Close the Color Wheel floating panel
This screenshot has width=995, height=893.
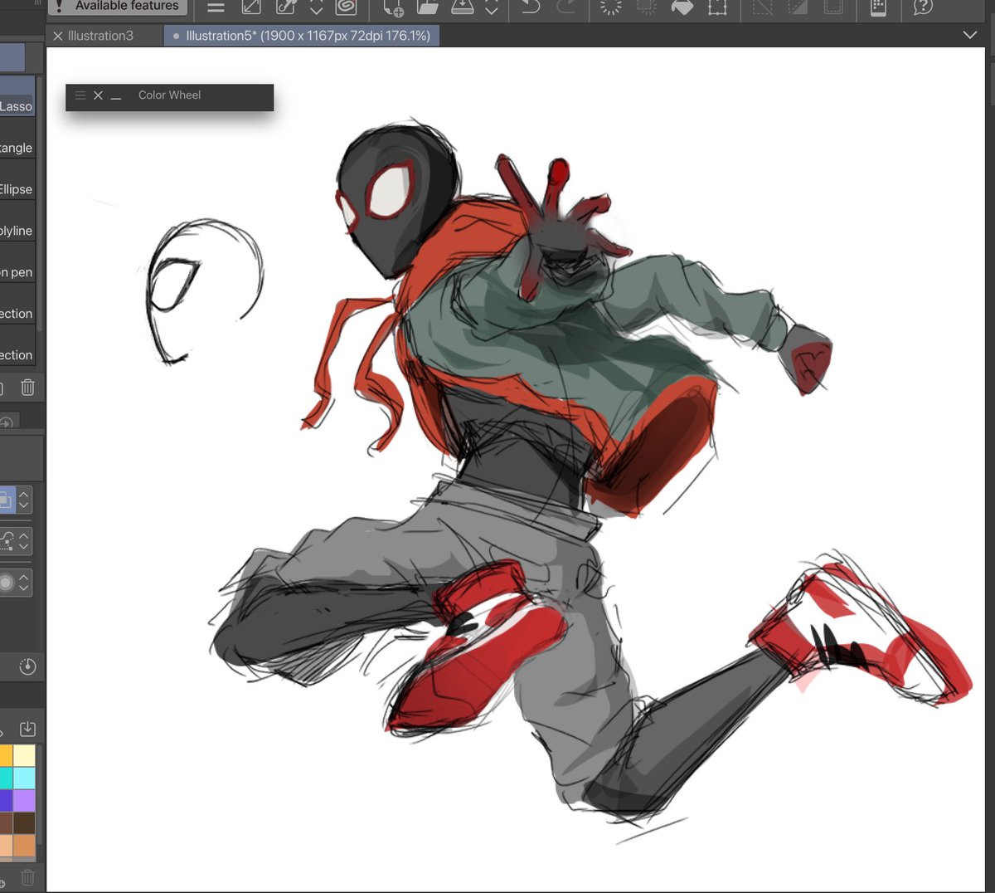[98, 95]
